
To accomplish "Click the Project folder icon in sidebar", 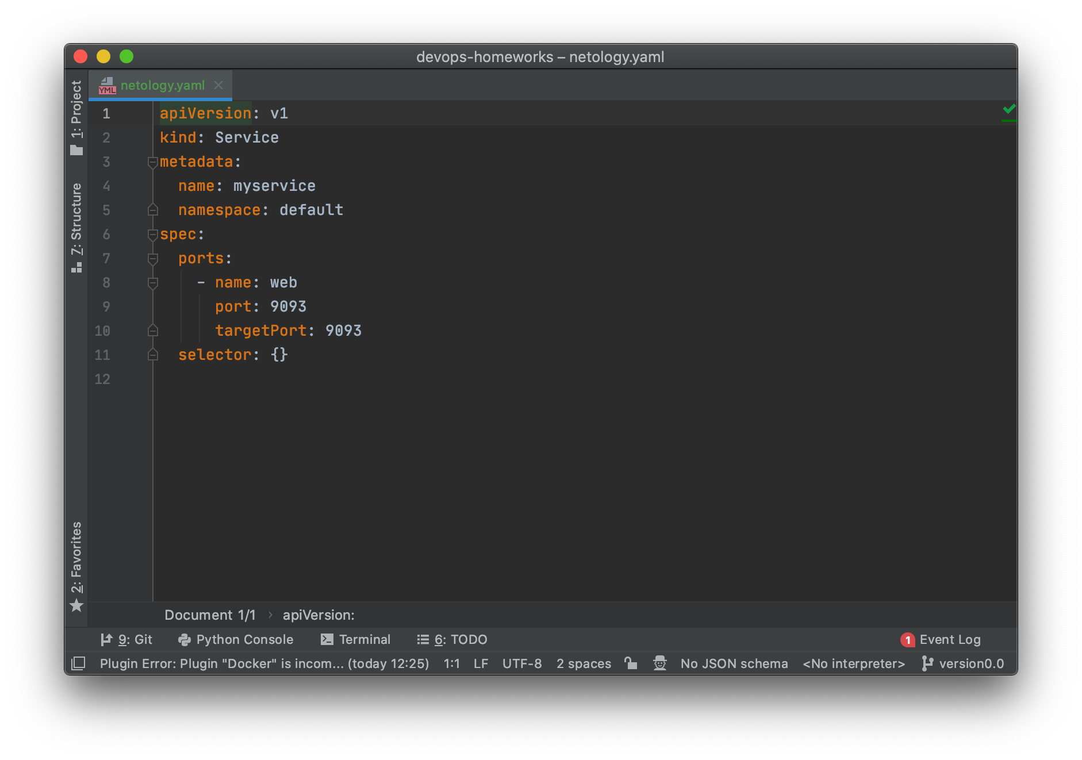I will point(76,151).
